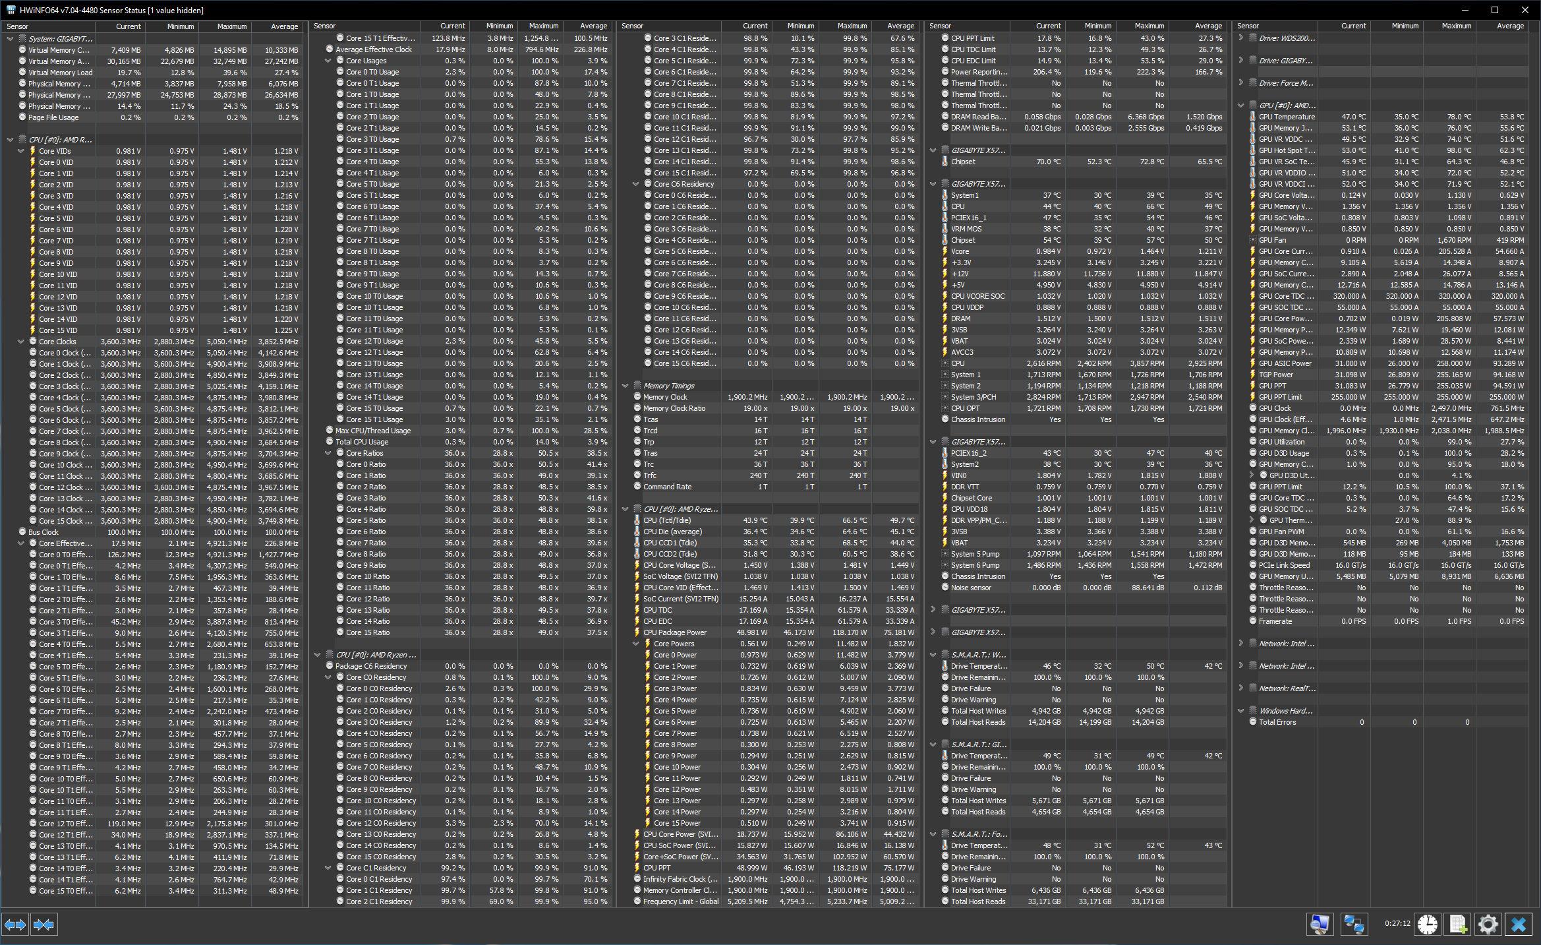Select the System 5 Pump row
This screenshot has width=1541, height=945.
point(1076,554)
